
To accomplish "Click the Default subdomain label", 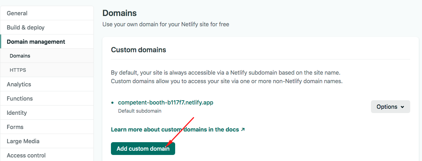I will click(139, 111).
